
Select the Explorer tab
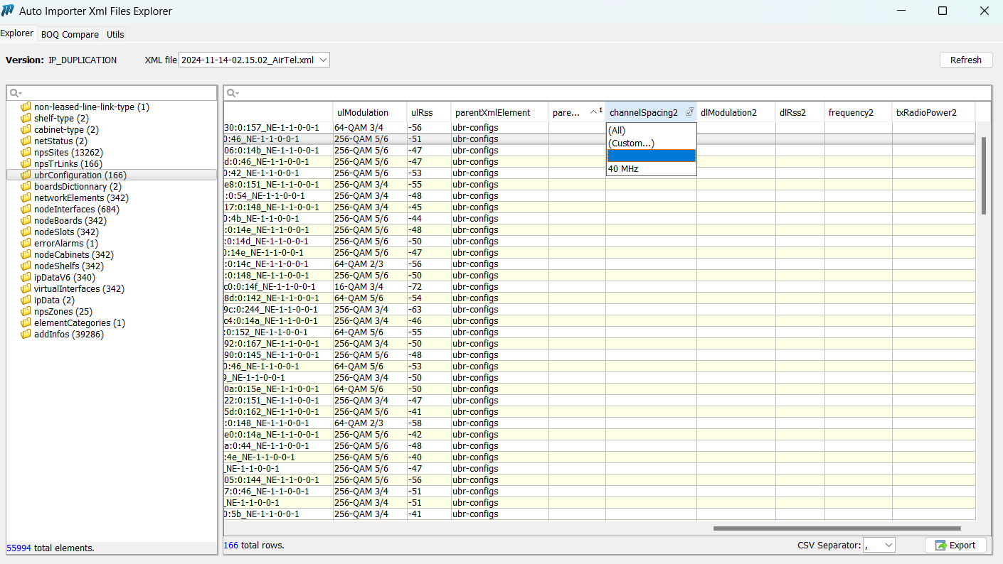click(x=18, y=33)
